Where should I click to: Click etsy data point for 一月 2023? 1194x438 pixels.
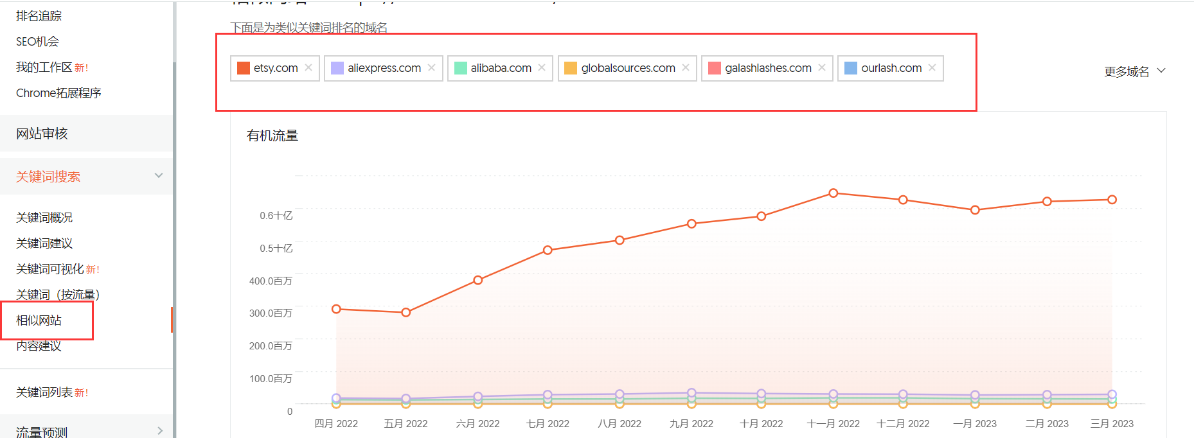pyautogui.click(x=975, y=210)
